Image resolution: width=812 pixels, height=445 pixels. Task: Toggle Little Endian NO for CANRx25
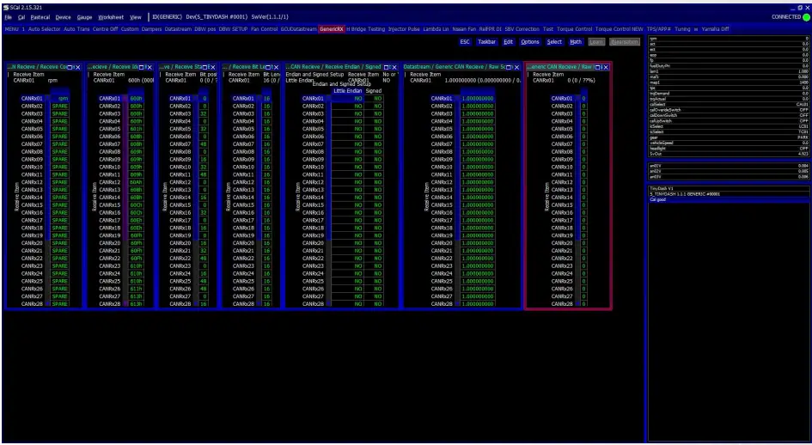[x=347, y=281]
